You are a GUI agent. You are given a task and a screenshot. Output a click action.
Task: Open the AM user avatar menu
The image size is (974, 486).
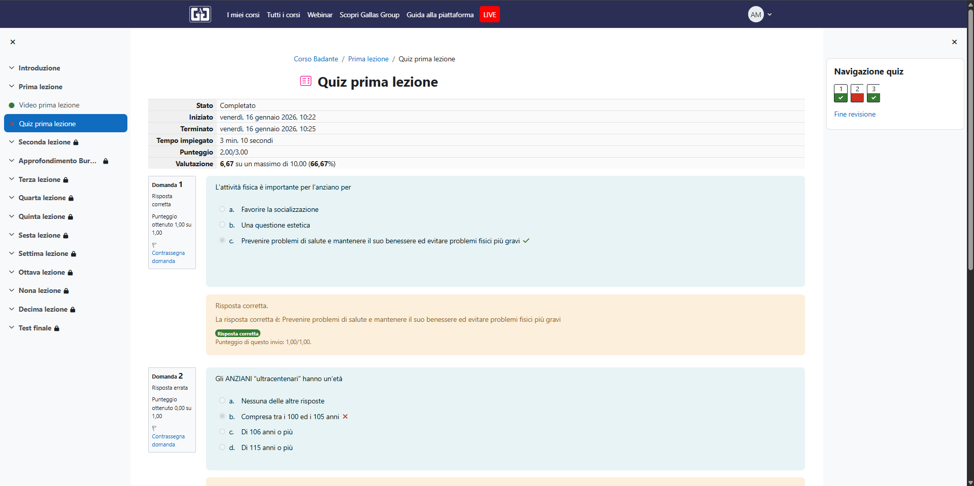[756, 14]
